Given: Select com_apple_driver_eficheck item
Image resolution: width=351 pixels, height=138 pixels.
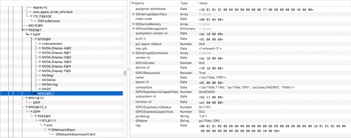Looking at the screenshot, I should (53, 12).
